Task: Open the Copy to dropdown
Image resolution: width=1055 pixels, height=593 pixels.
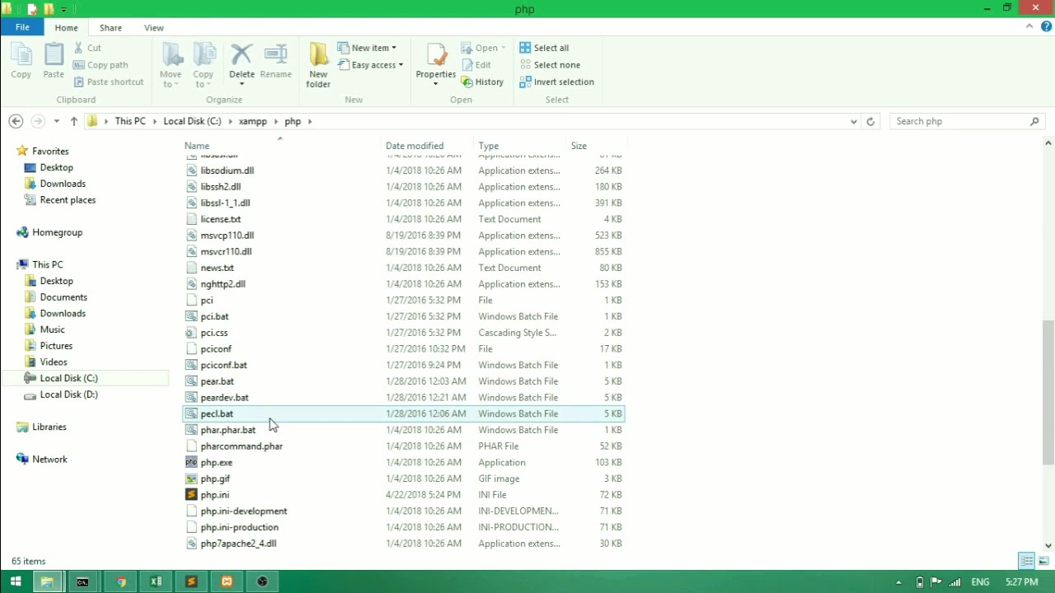Action: [x=204, y=65]
